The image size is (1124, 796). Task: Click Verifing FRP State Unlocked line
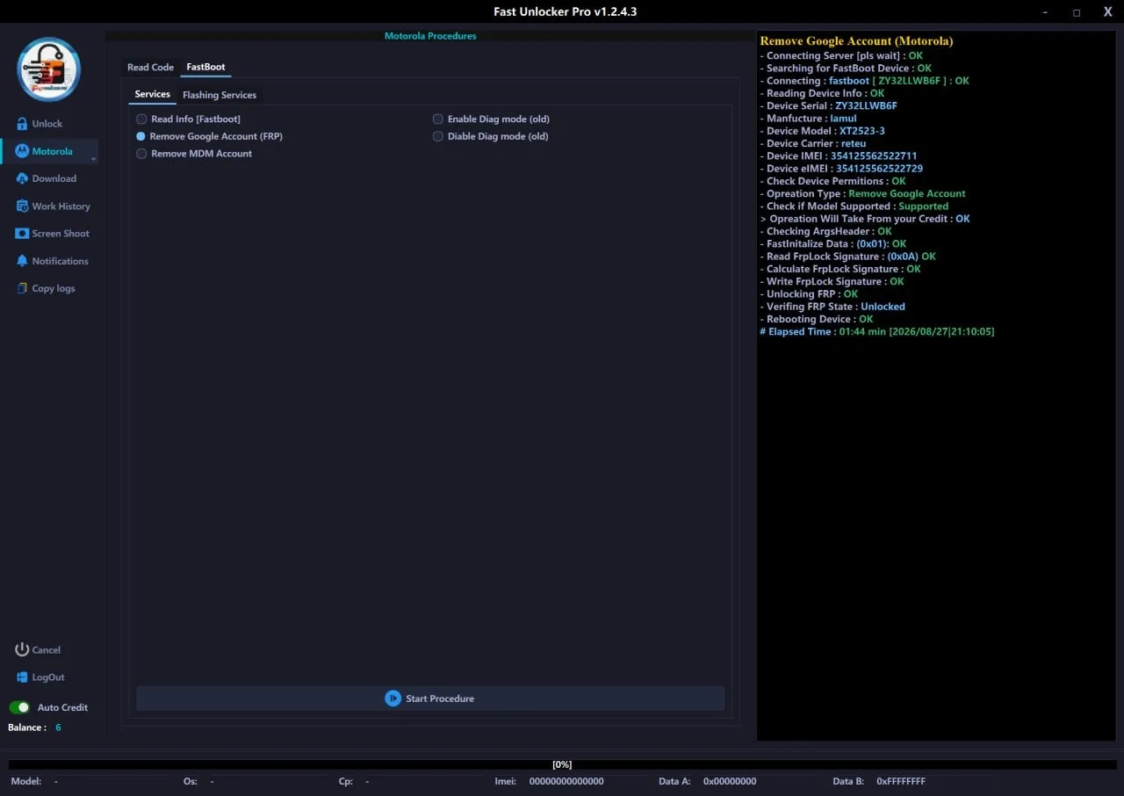832,307
